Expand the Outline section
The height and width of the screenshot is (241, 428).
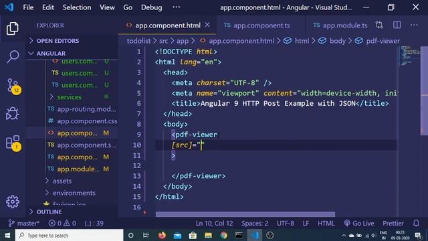72,212
